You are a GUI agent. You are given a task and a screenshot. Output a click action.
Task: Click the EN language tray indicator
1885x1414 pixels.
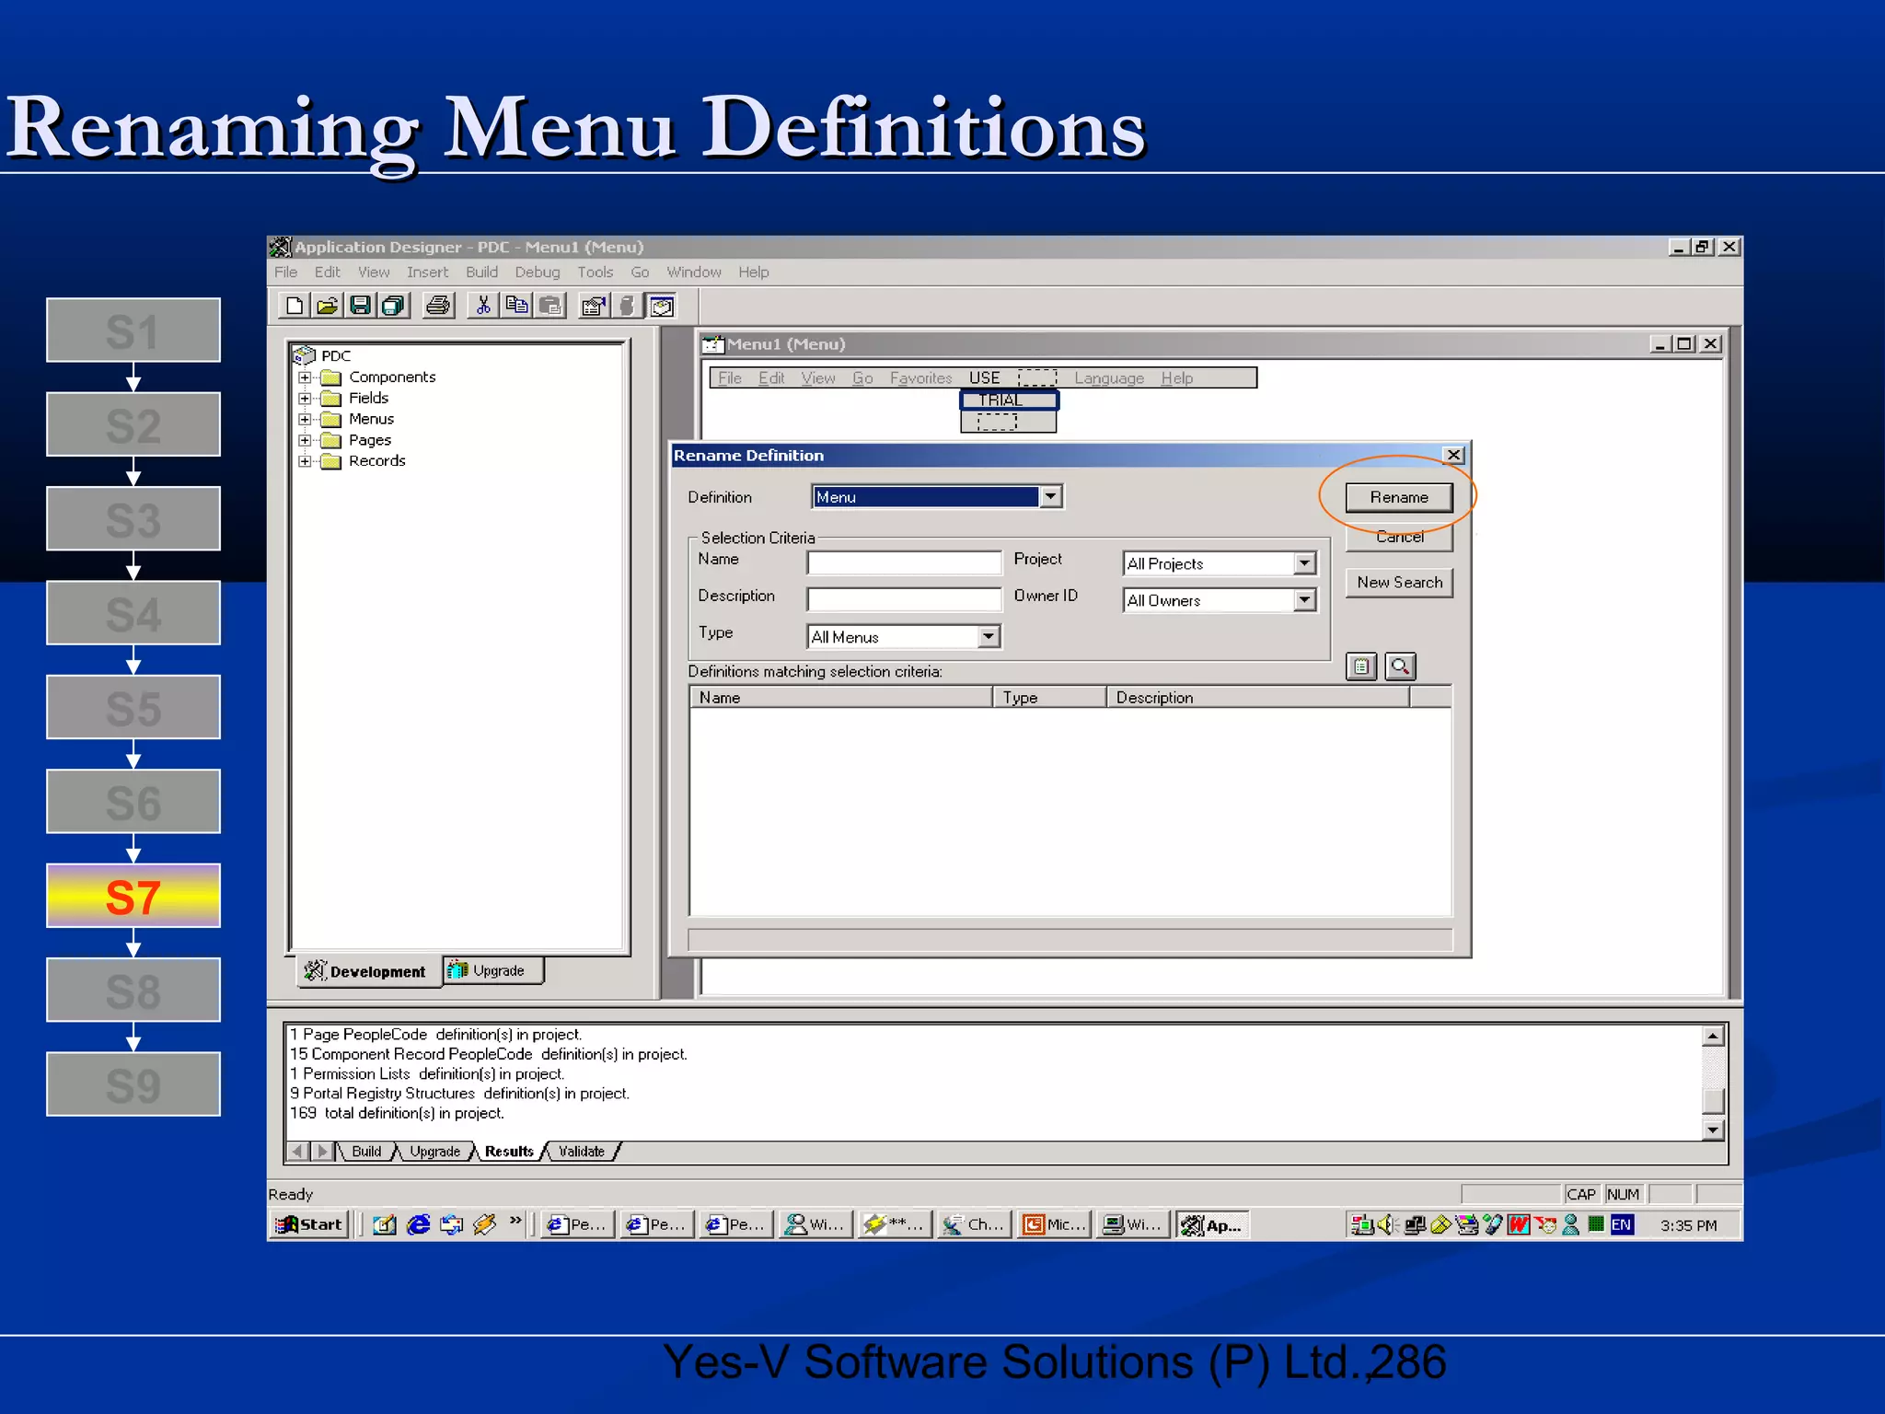(x=1622, y=1224)
